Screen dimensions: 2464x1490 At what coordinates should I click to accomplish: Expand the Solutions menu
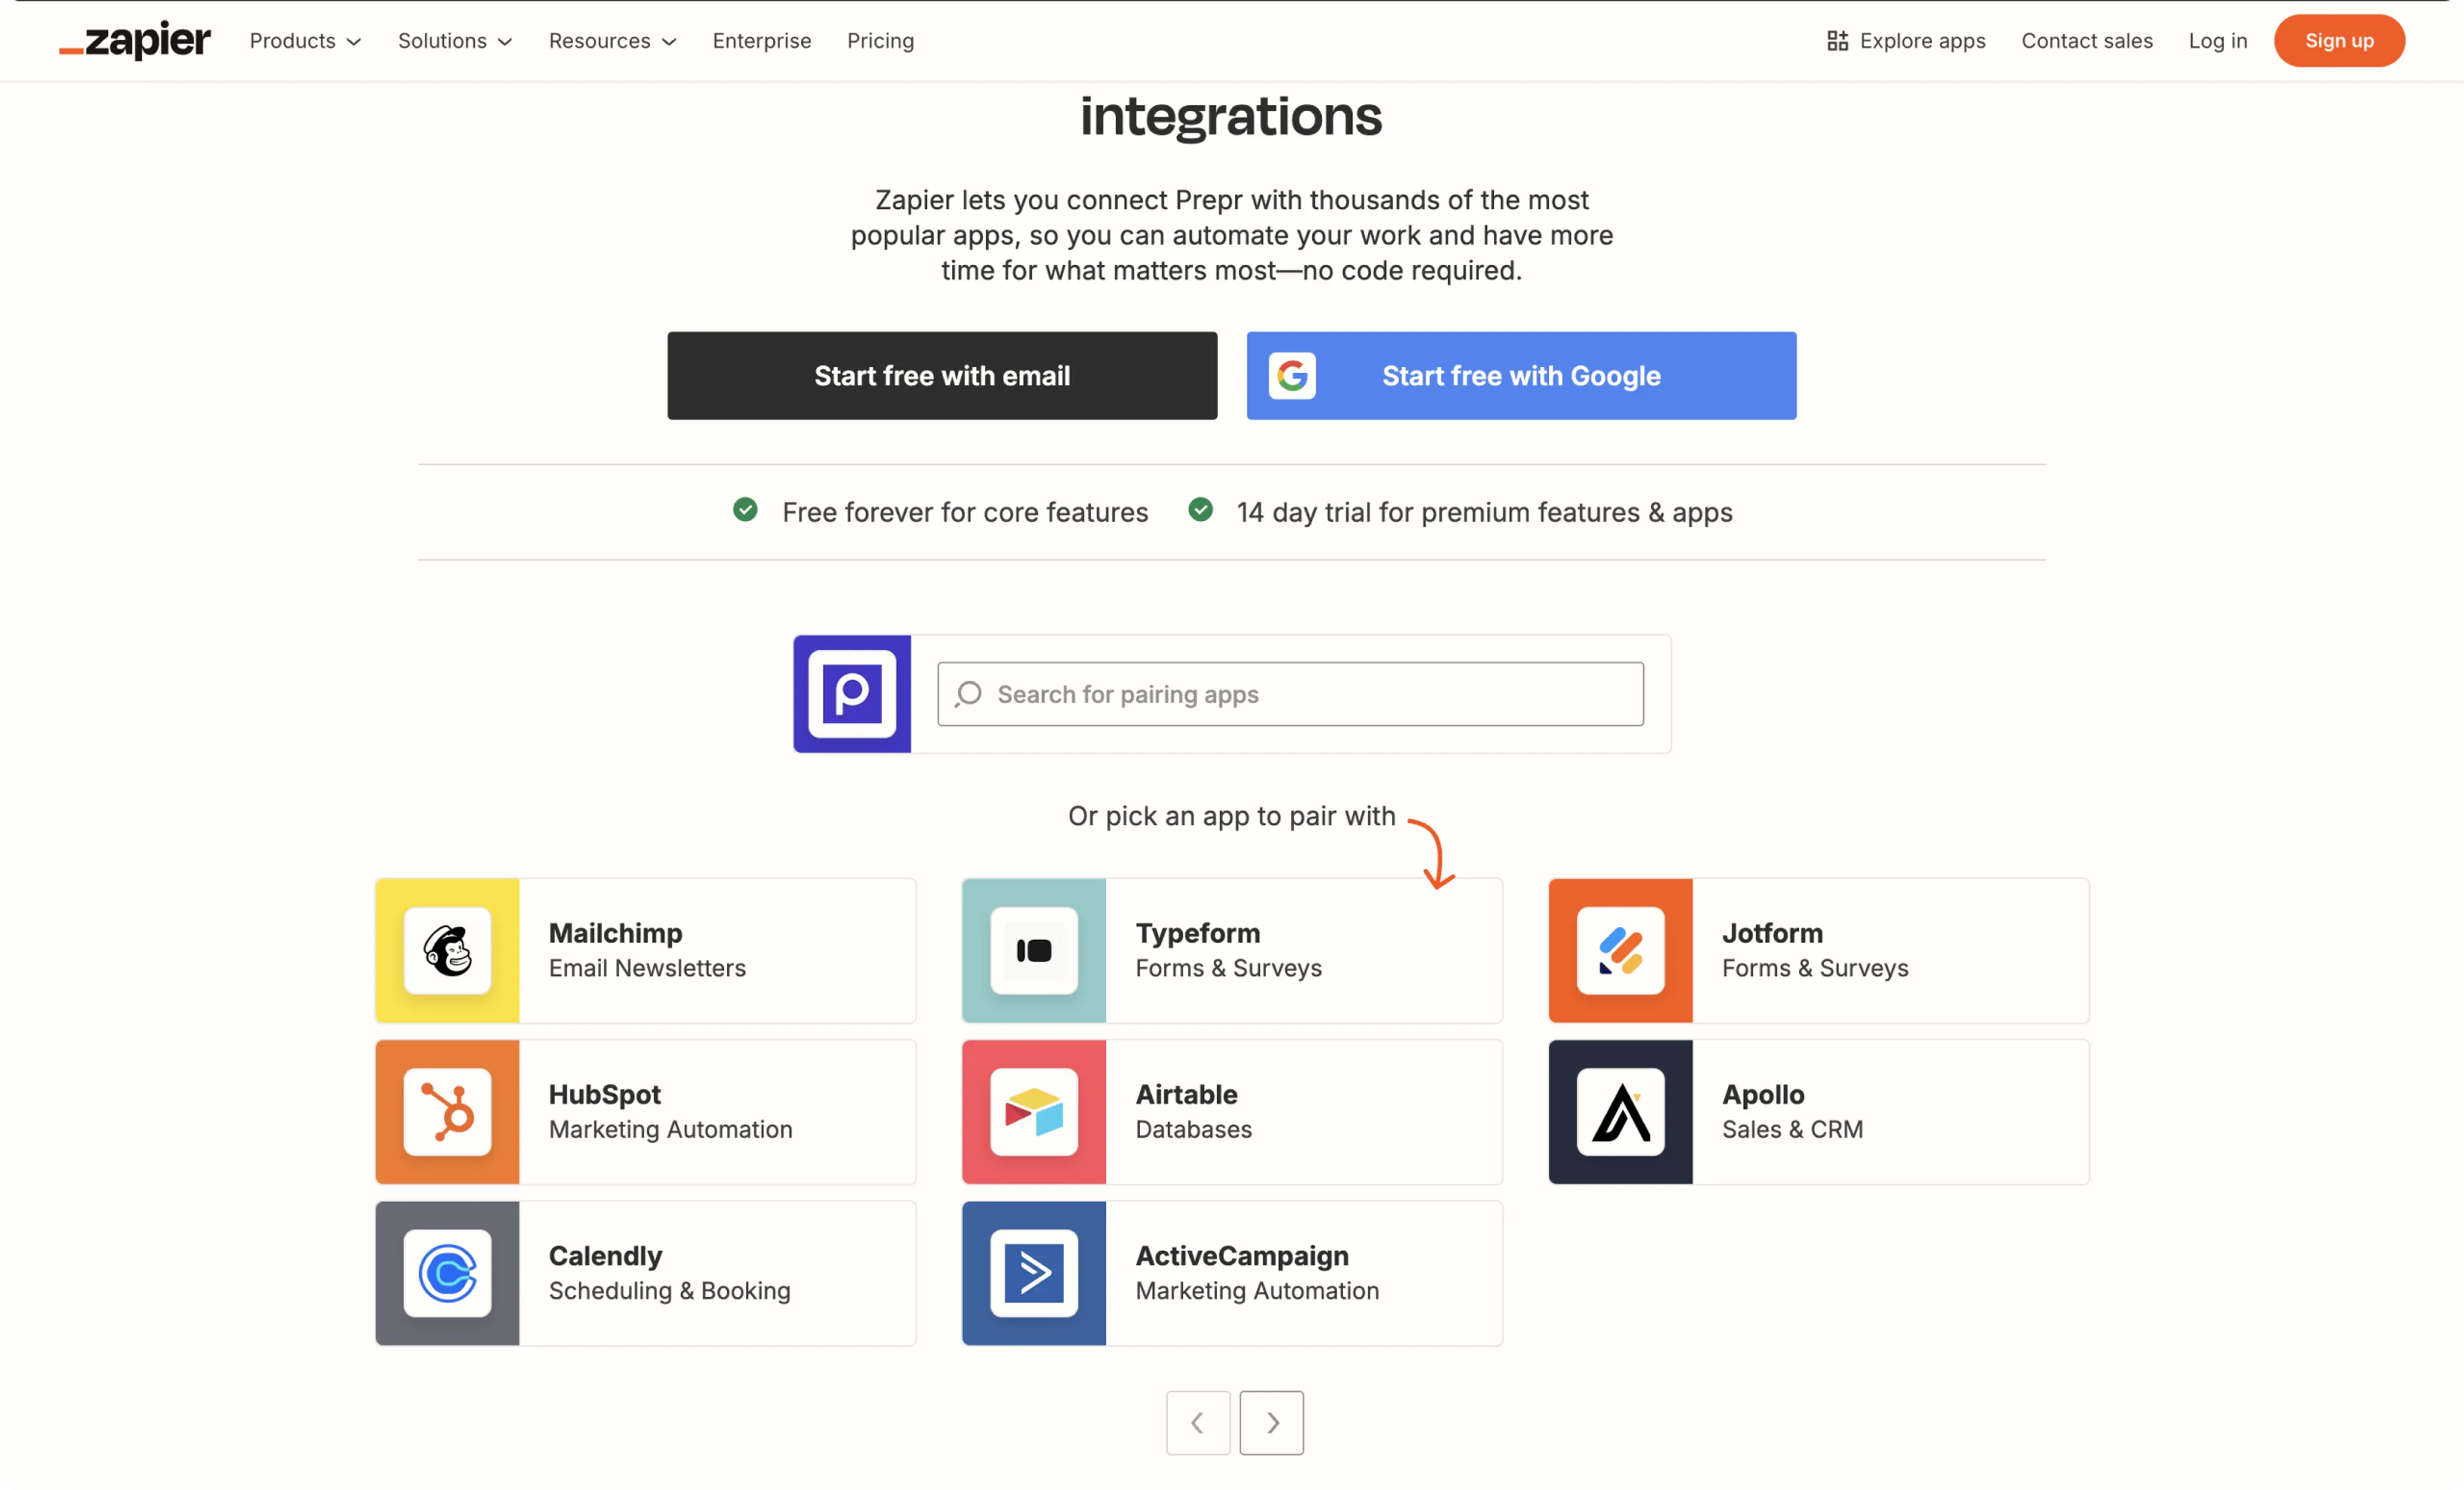455,41
